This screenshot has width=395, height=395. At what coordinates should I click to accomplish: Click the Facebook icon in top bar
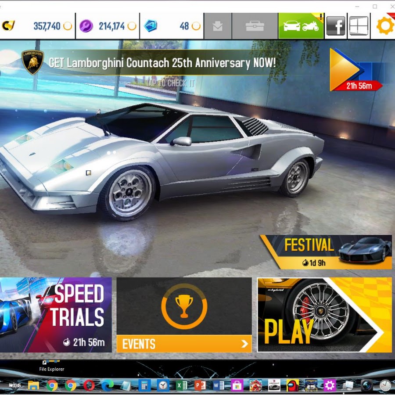coord(336,26)
